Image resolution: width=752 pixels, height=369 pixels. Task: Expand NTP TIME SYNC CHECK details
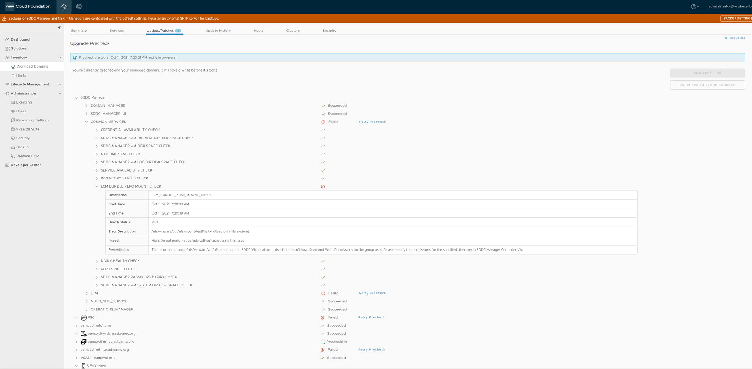pyautogui.click(x=97, y=154)
